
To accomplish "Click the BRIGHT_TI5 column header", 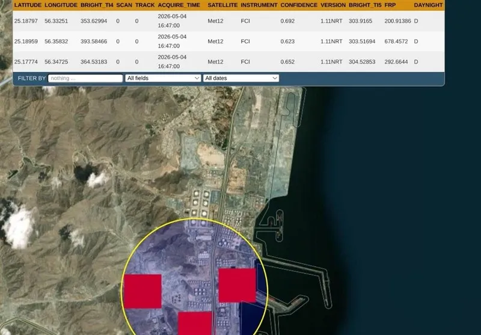I will coord(365,5).
